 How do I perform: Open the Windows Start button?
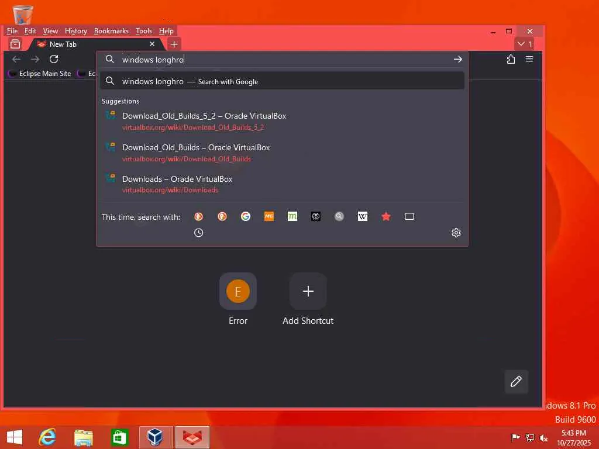(x=15, y=437)
